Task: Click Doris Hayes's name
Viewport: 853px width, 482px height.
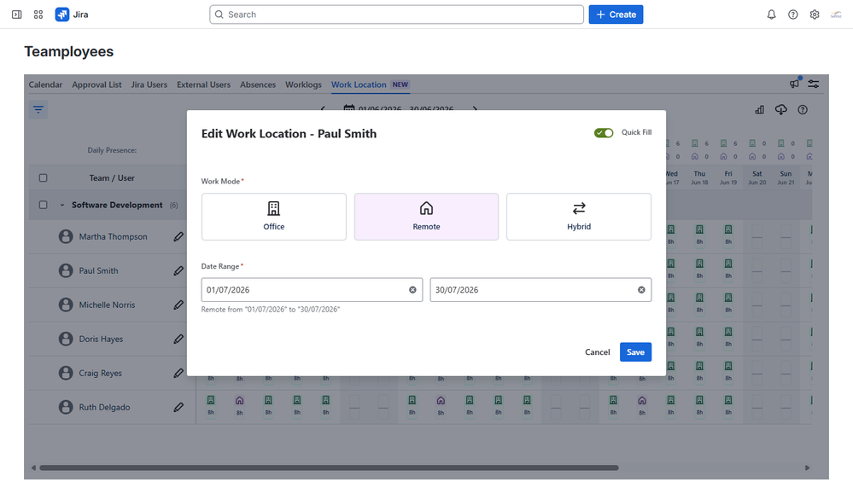Action: (x=102, y=339)
